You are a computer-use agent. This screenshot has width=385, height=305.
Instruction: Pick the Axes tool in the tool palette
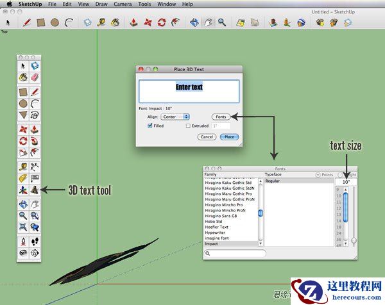(23, 190)
